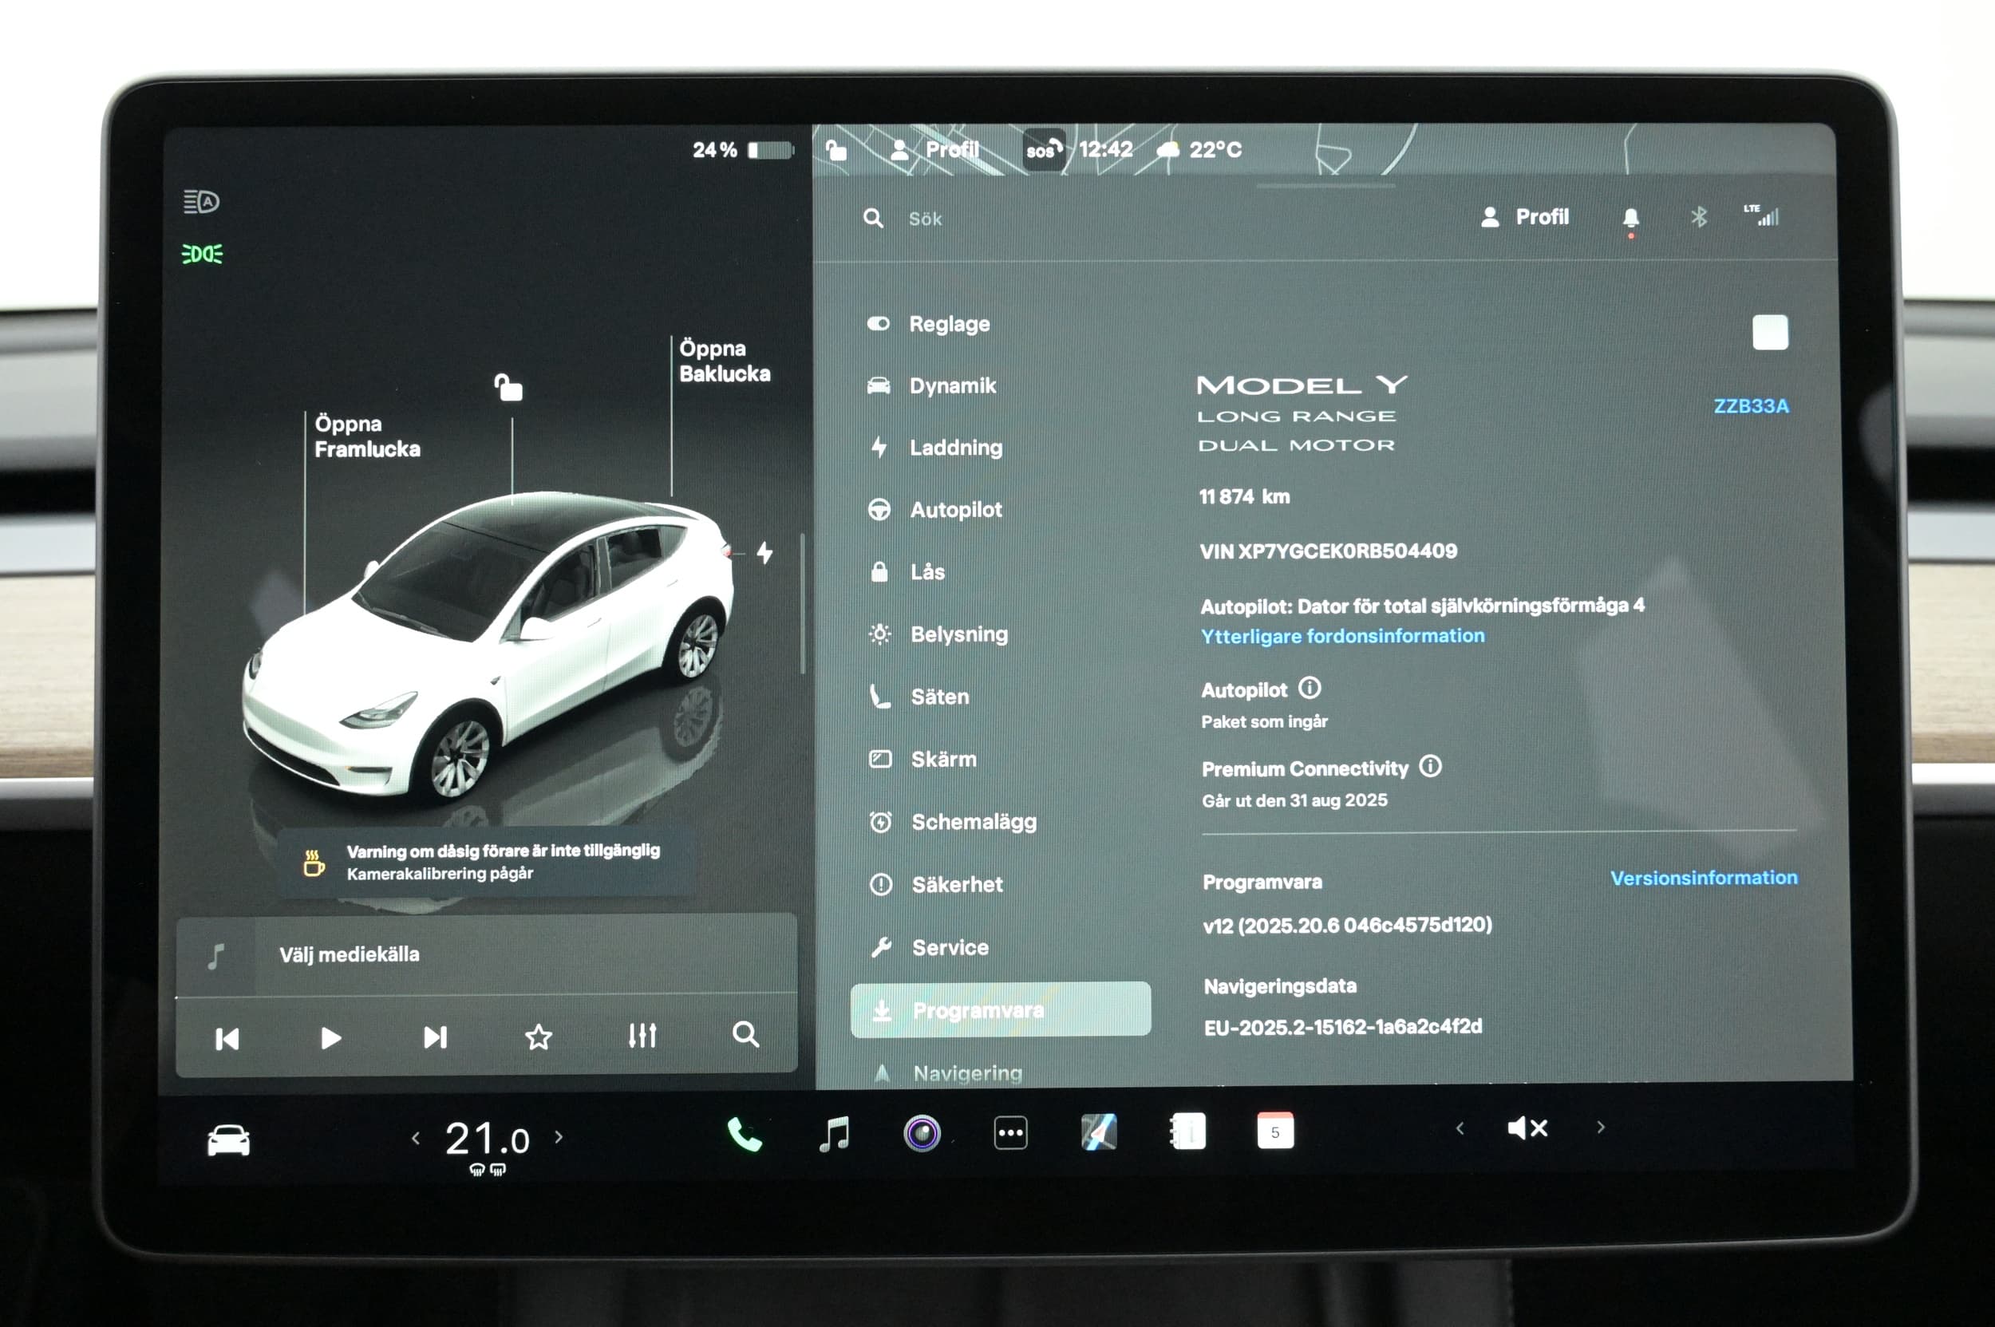Tap Öppna Framlucka to open frunk
The width and height of the screenshot is (1995, 1327).
coord(367,436)
